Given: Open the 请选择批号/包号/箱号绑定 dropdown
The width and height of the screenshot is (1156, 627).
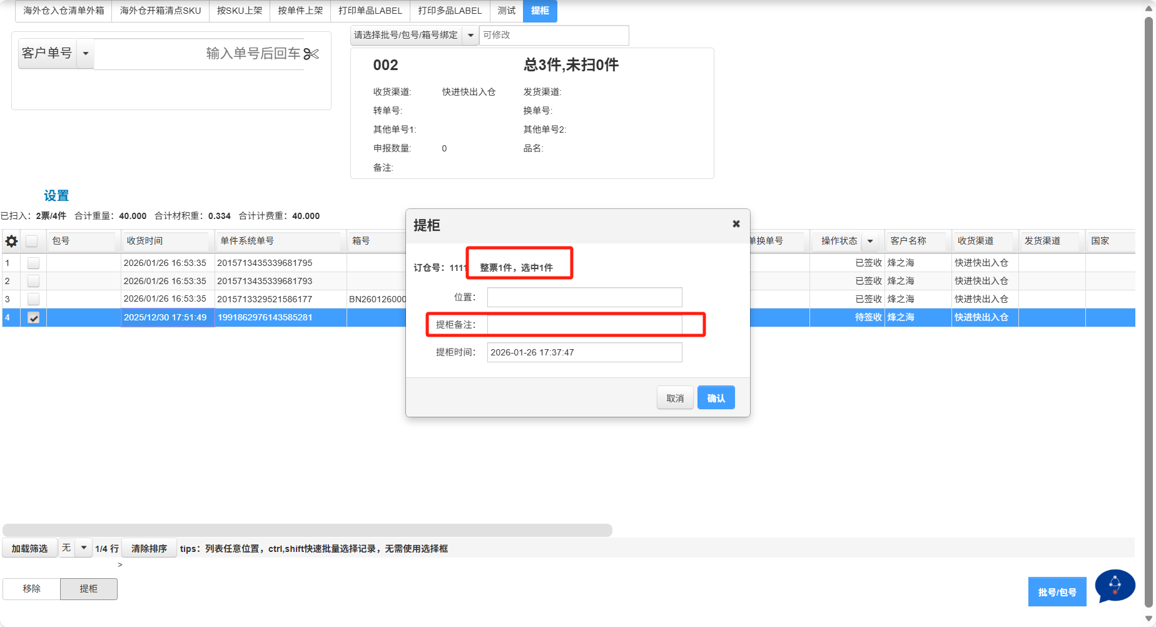Looking at the screenshot, I should click(471, 36).
